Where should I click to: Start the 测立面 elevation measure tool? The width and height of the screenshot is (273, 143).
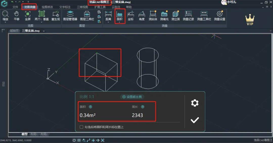(175, 16)
